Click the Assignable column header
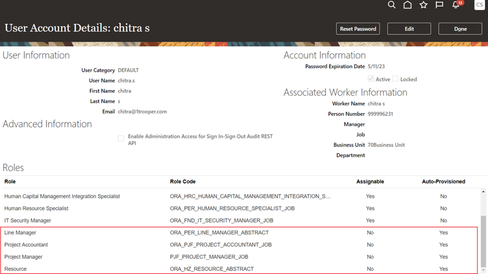Viewport: 488px width, 274px height. point(370,181)
